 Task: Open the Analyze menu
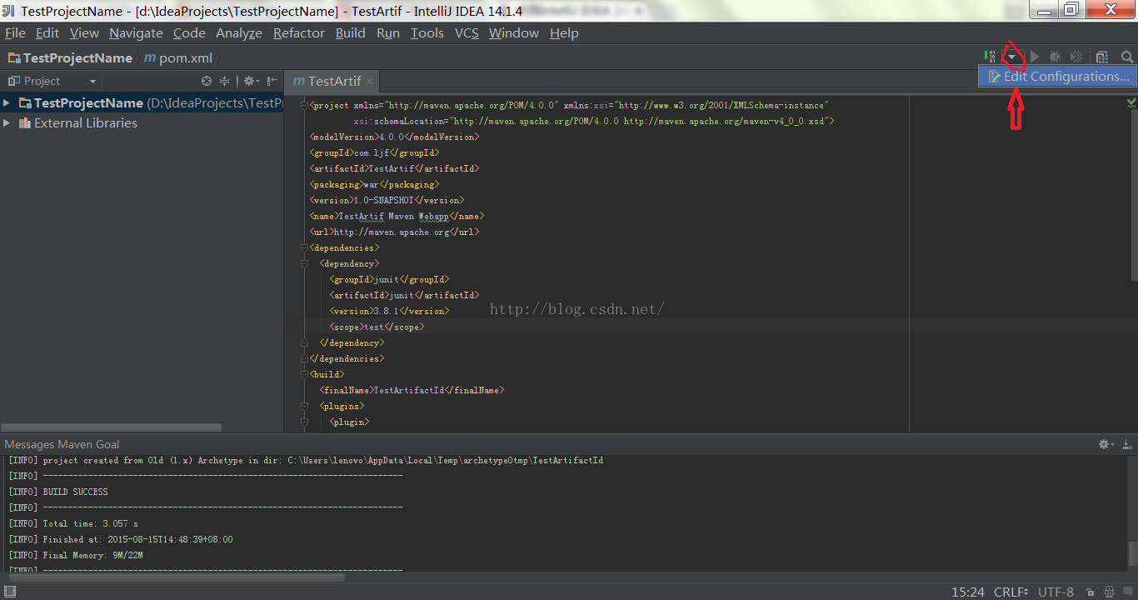point(239,33)
